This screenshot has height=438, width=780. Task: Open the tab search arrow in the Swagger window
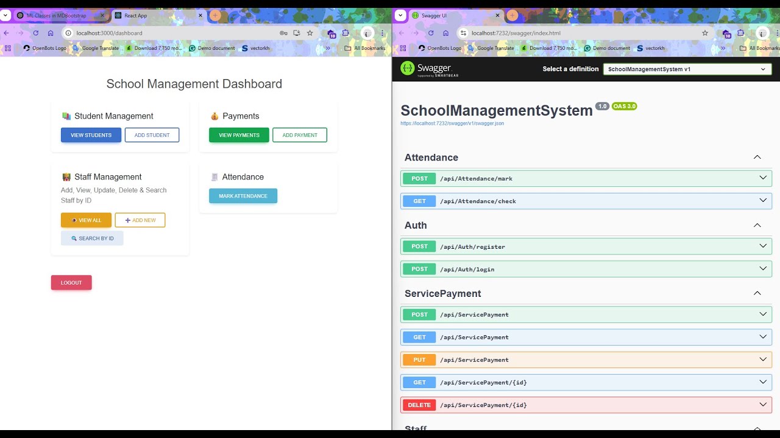[x=401, y=15]
